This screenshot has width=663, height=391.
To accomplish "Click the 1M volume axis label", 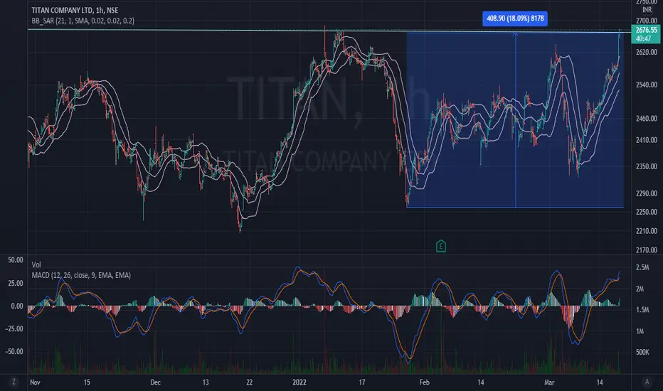I will 640,331.
